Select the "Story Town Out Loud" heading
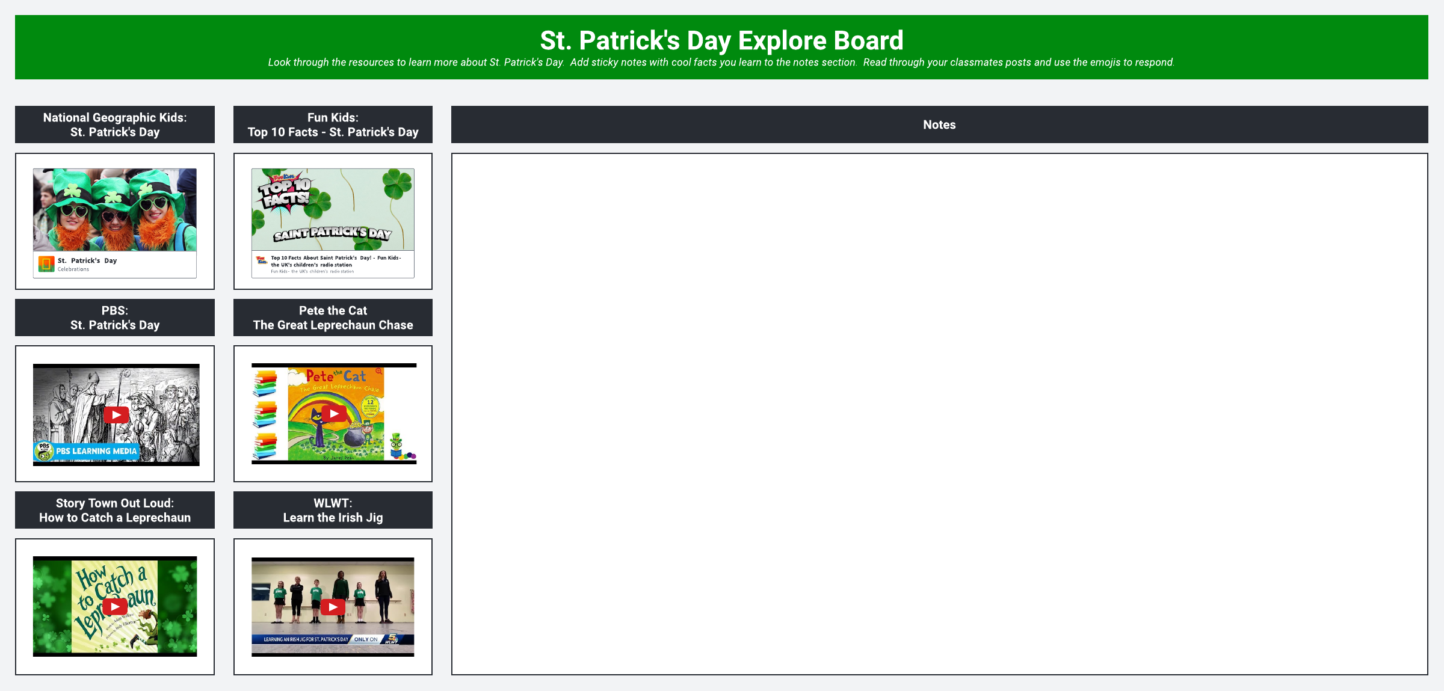The image size is (1444, 691). click(115, 510)
